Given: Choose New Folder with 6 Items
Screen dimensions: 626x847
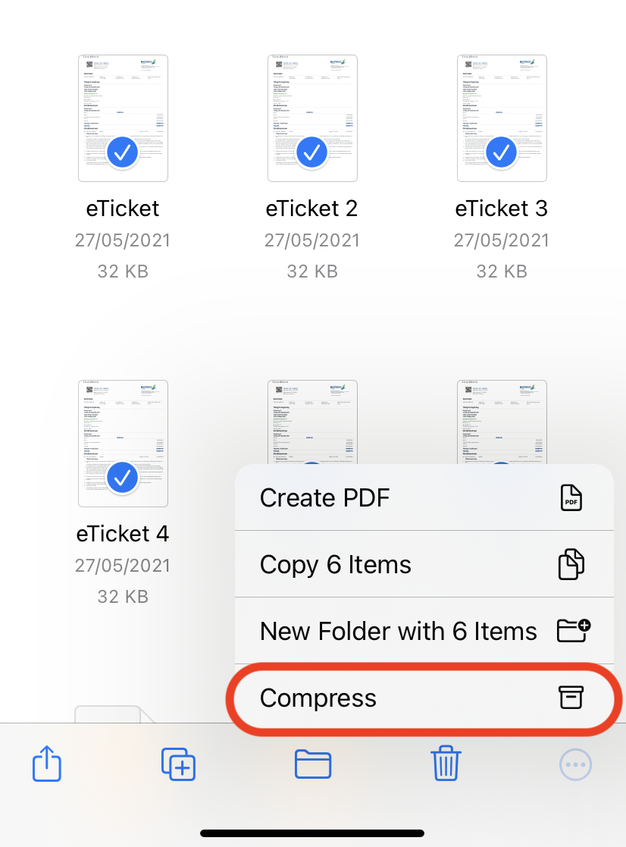Looking at the screenshot, I should [x=398, y=631].
